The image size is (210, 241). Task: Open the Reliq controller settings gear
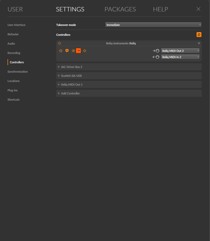(x=61, y=51)
